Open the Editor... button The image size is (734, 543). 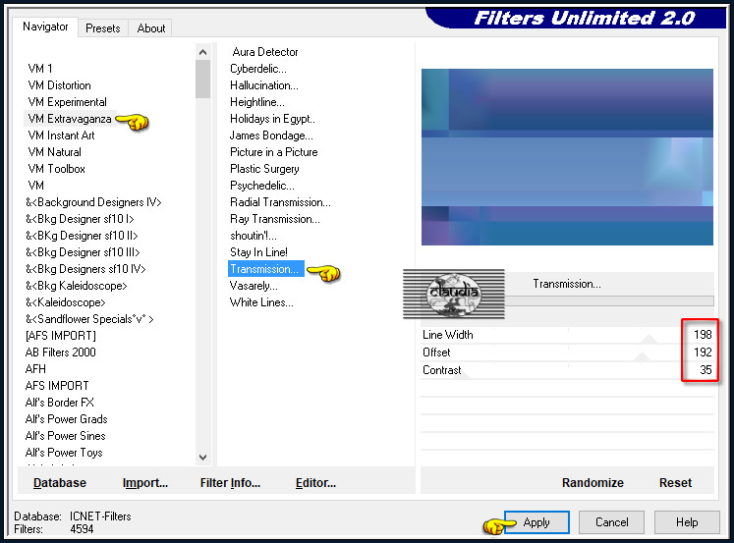click(315, 483)
